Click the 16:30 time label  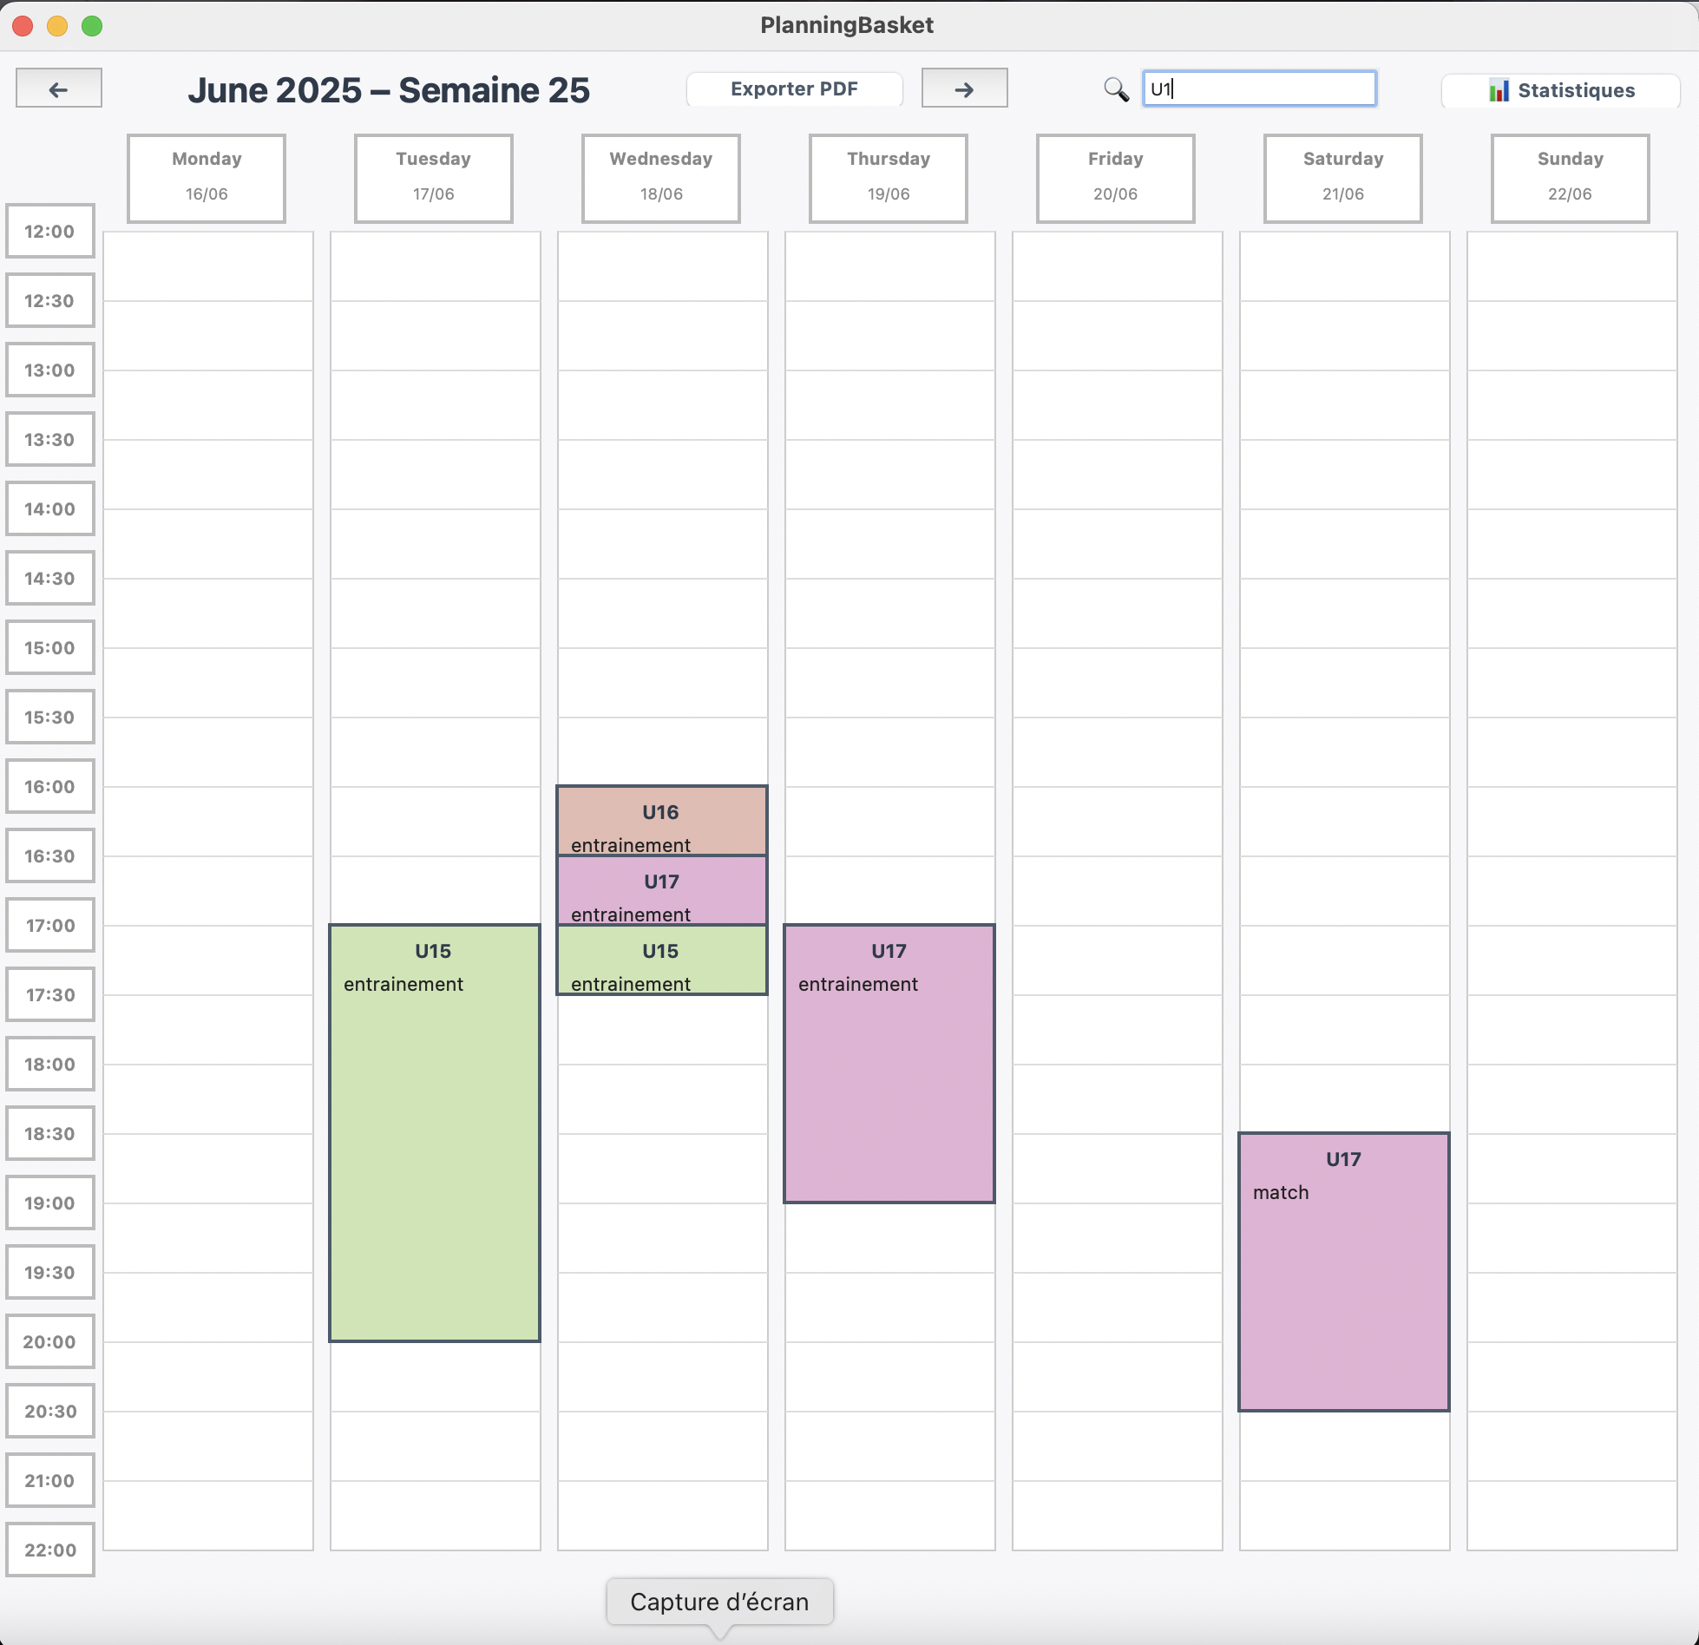coord(50,855)
